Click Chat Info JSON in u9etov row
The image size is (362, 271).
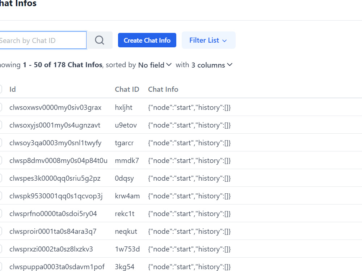pos(189,125)
